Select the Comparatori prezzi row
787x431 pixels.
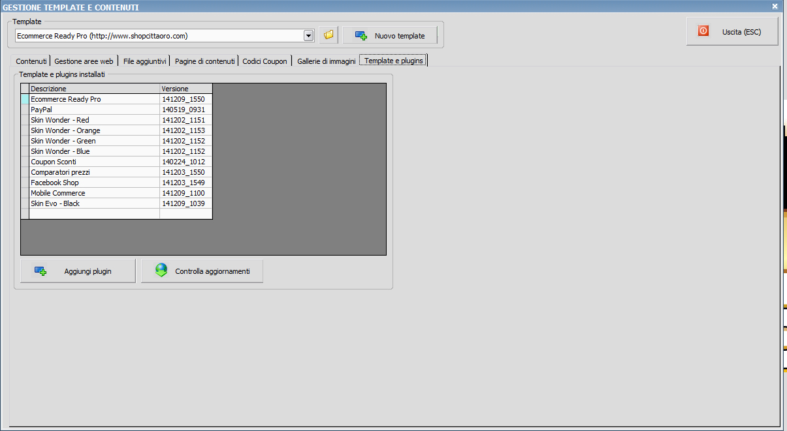[x=117, y=172]
